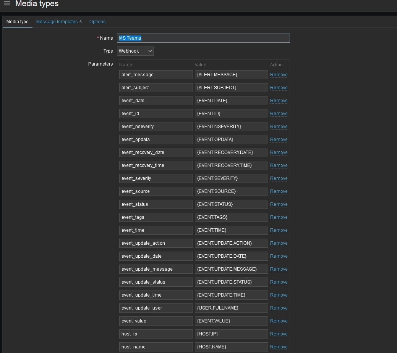Remove the event_update_time parameter

coord(279,295)
